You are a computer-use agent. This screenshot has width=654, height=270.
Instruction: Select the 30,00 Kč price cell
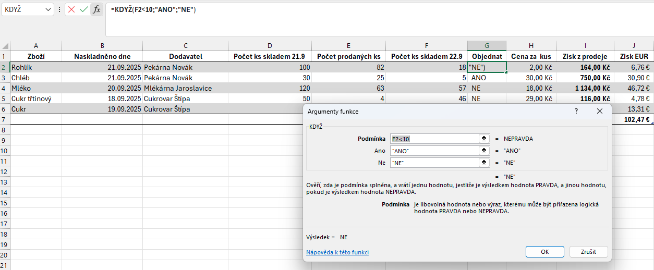[x=531, y=78]
